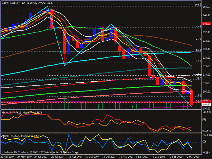Click the 214.50 price scale value
This screenshot has width=212, height=159.
point(207,75)
